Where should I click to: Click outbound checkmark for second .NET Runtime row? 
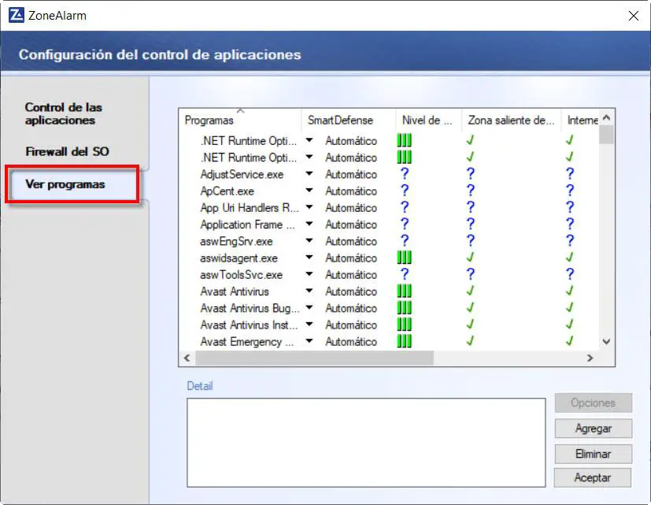pos(470,157)
